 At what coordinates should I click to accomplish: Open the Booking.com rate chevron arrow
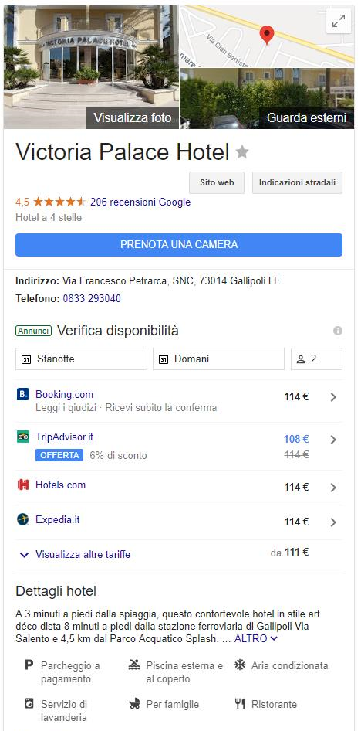[x=333, y=397]
